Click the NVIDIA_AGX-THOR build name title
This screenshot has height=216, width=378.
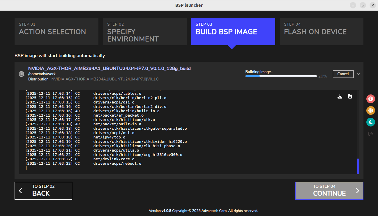pos(109,69)
